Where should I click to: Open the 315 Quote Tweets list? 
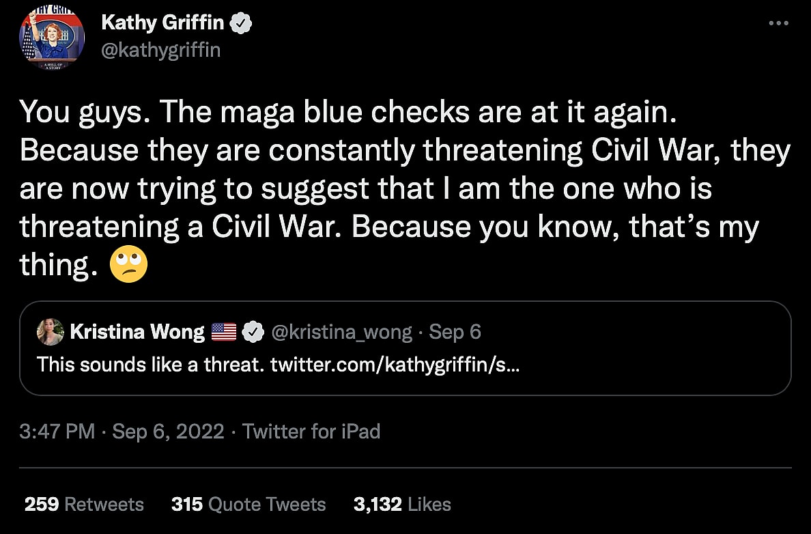coord(248,505)
